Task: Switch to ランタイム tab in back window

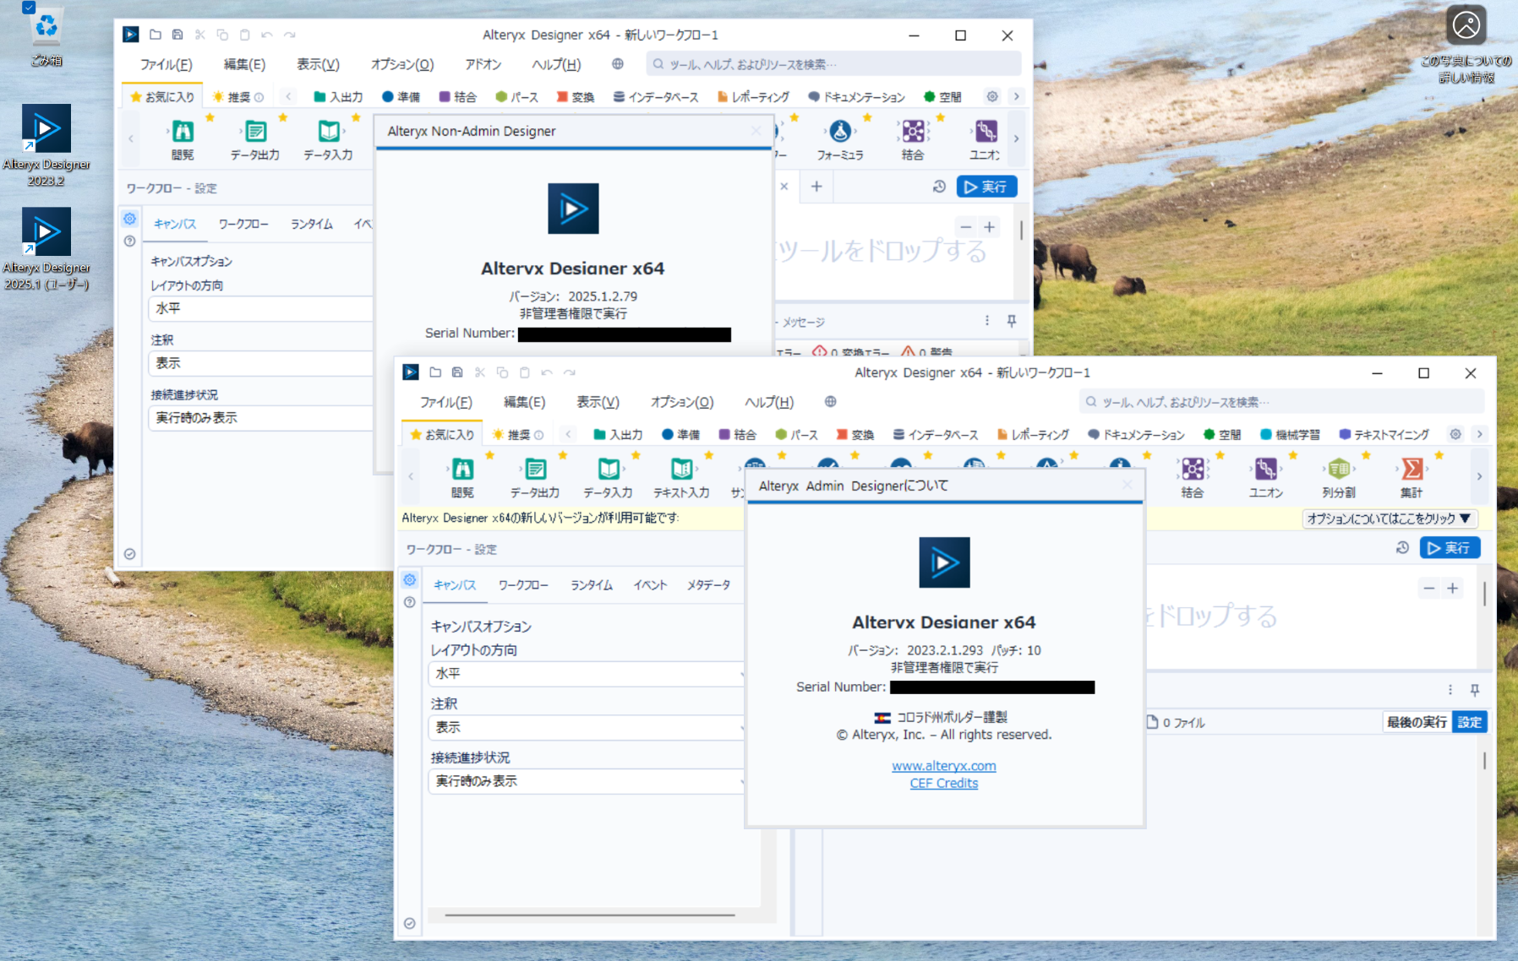Action: (312, 224)
